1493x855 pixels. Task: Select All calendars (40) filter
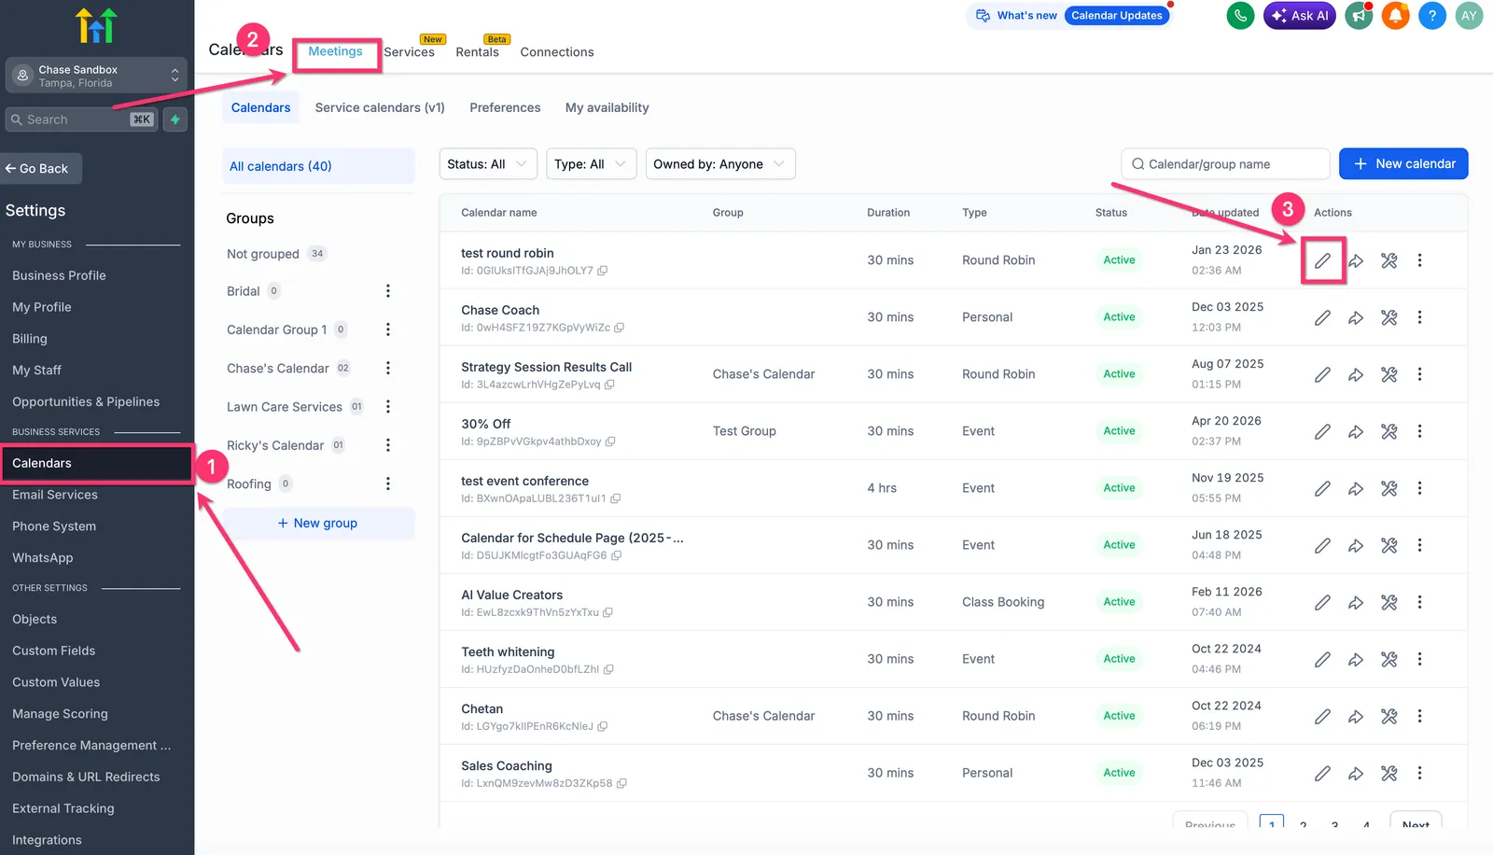click(318, 166)
